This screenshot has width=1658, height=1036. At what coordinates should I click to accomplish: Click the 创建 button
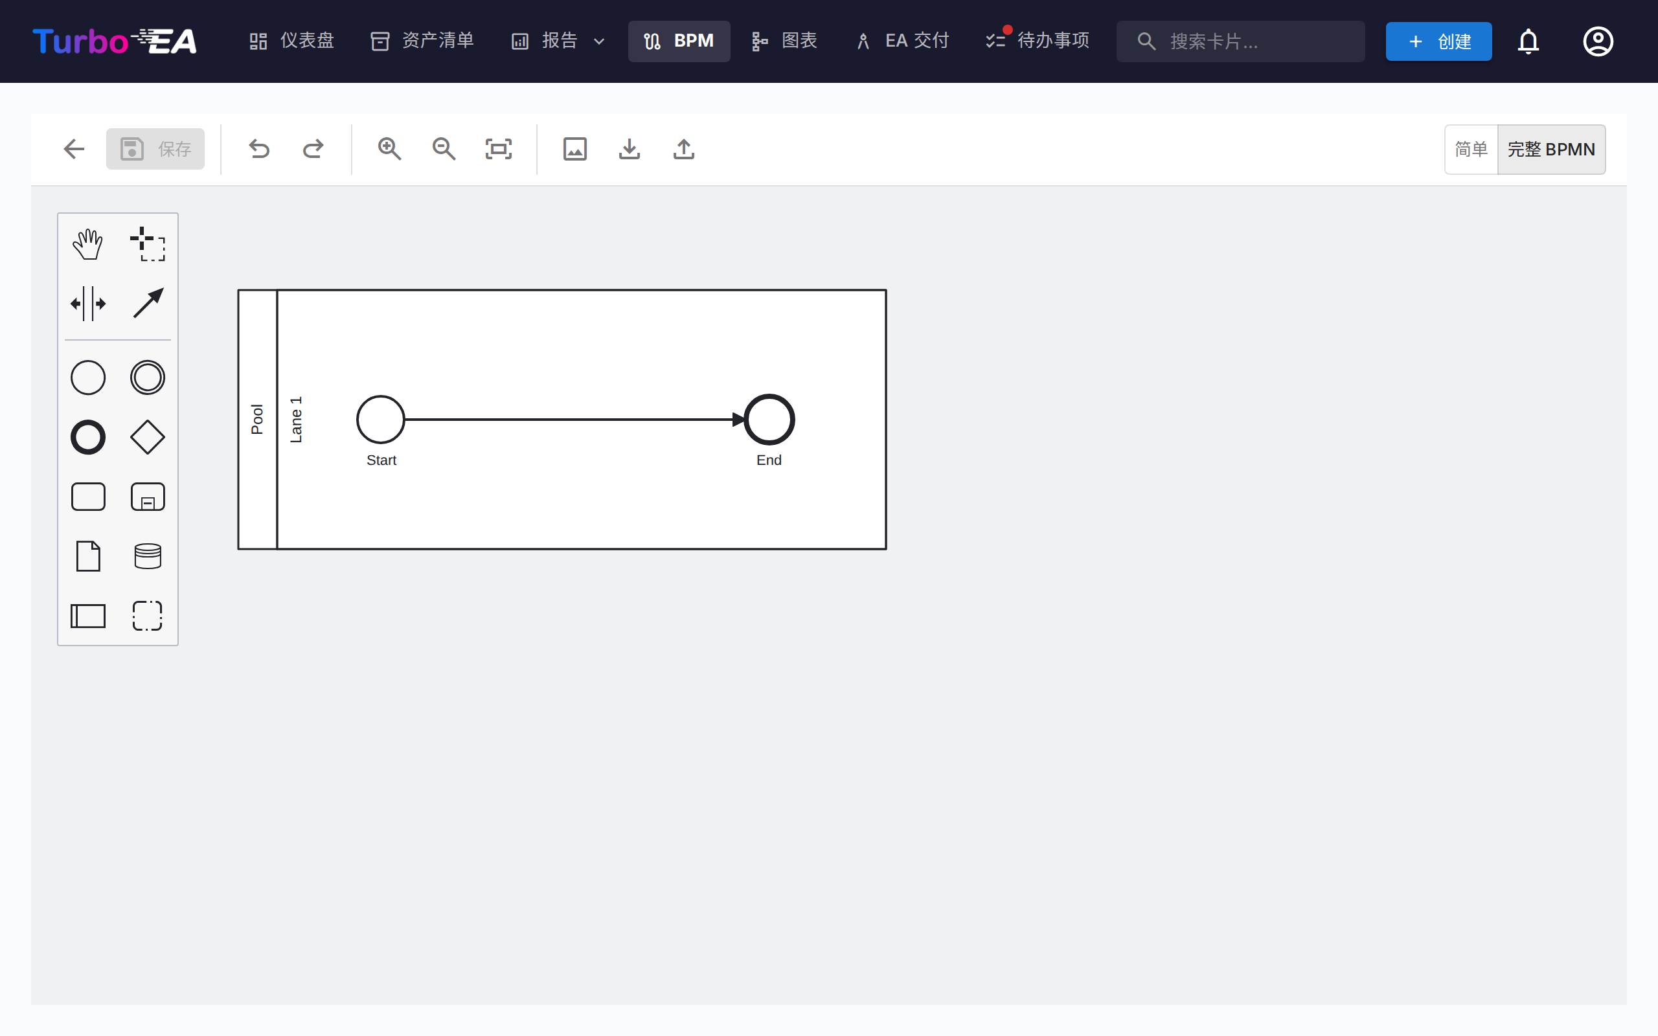click(1438, 41)
